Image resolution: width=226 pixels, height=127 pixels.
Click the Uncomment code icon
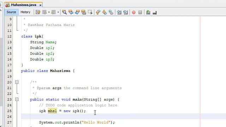click(x=155, y=13)
